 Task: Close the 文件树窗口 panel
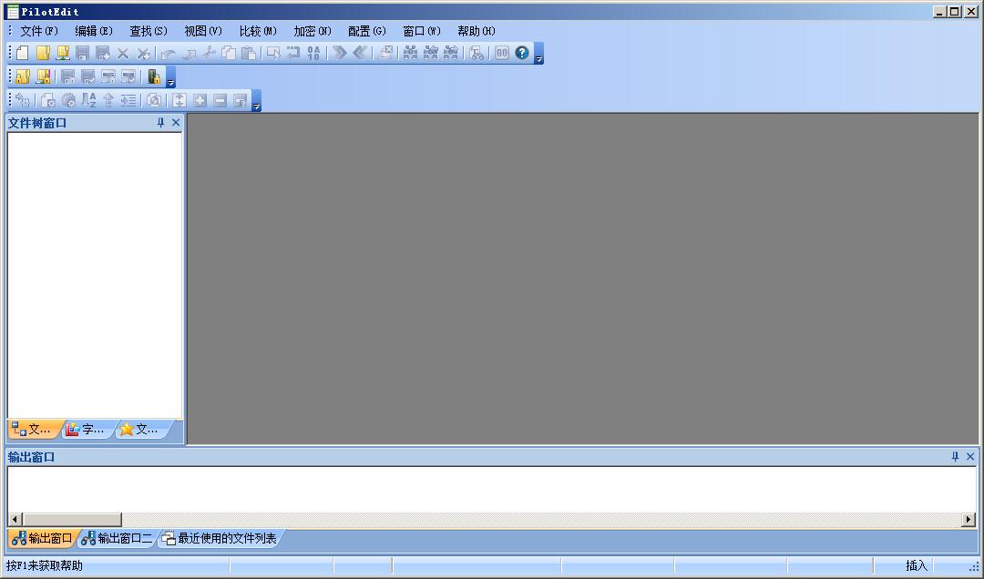[x=176, y=123]
